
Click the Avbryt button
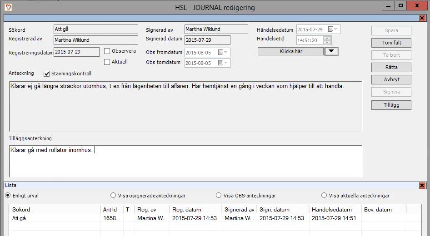(391, 80)
